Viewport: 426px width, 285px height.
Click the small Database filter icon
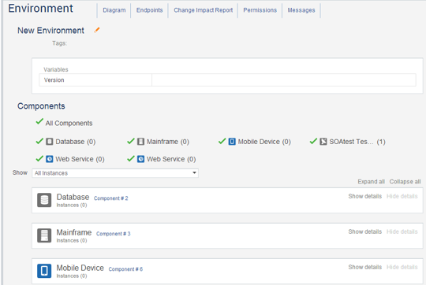[x=50, y=142]
